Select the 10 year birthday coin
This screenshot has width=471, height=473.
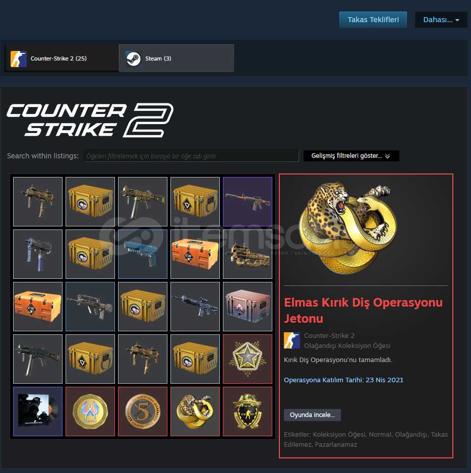pos(90,411)
